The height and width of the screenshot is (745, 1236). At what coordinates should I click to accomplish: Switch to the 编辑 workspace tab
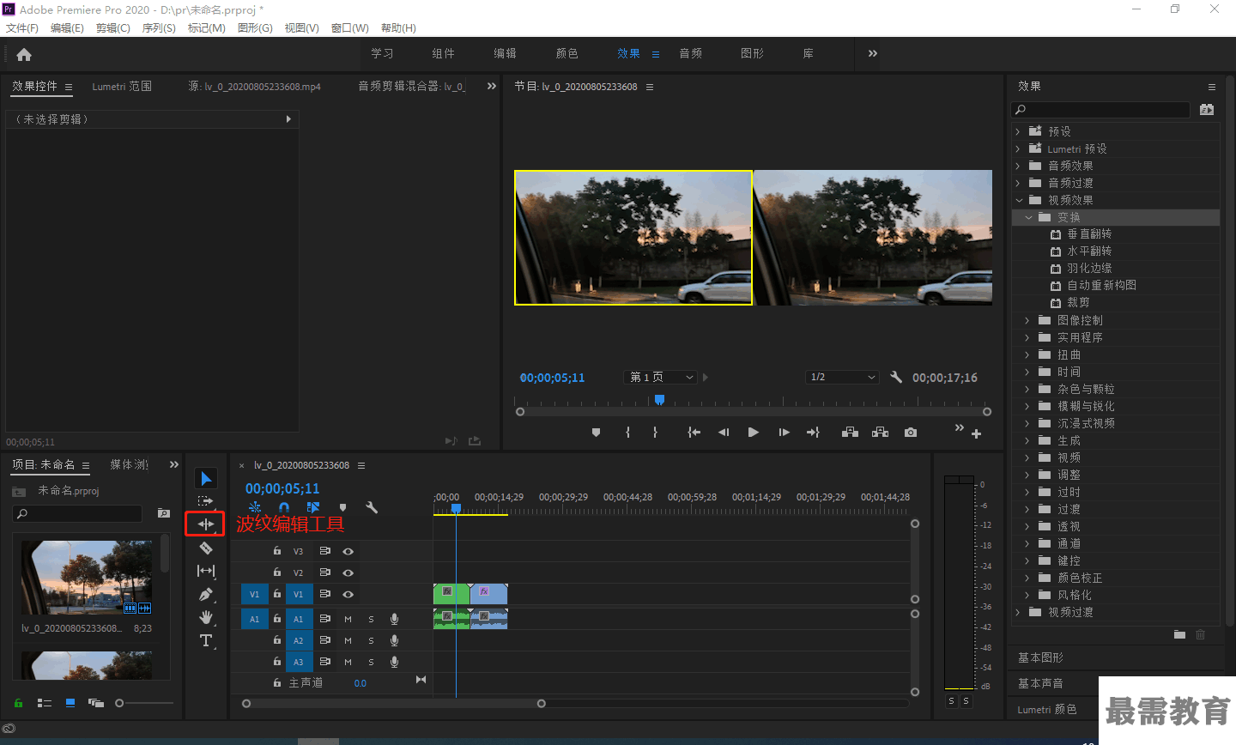505,53
